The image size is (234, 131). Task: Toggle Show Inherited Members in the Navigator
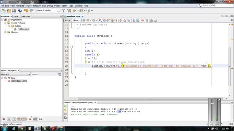coord(4,119)
